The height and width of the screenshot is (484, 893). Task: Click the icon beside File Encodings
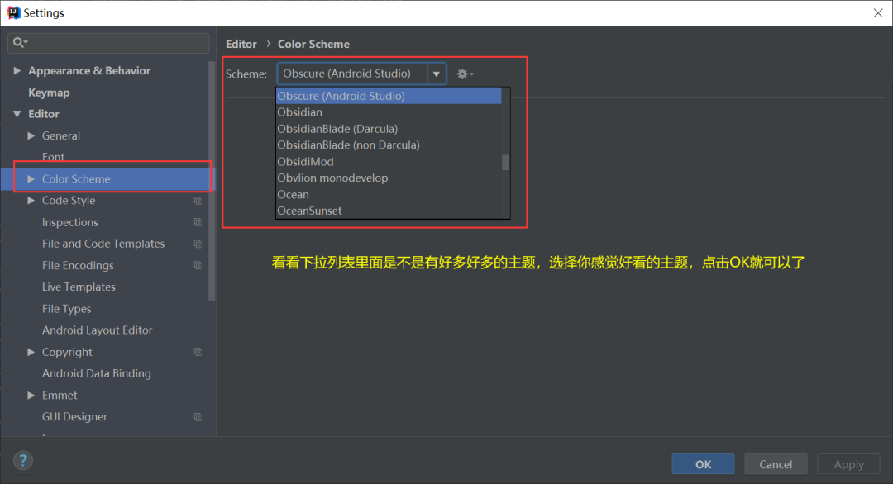click(198, 266)
